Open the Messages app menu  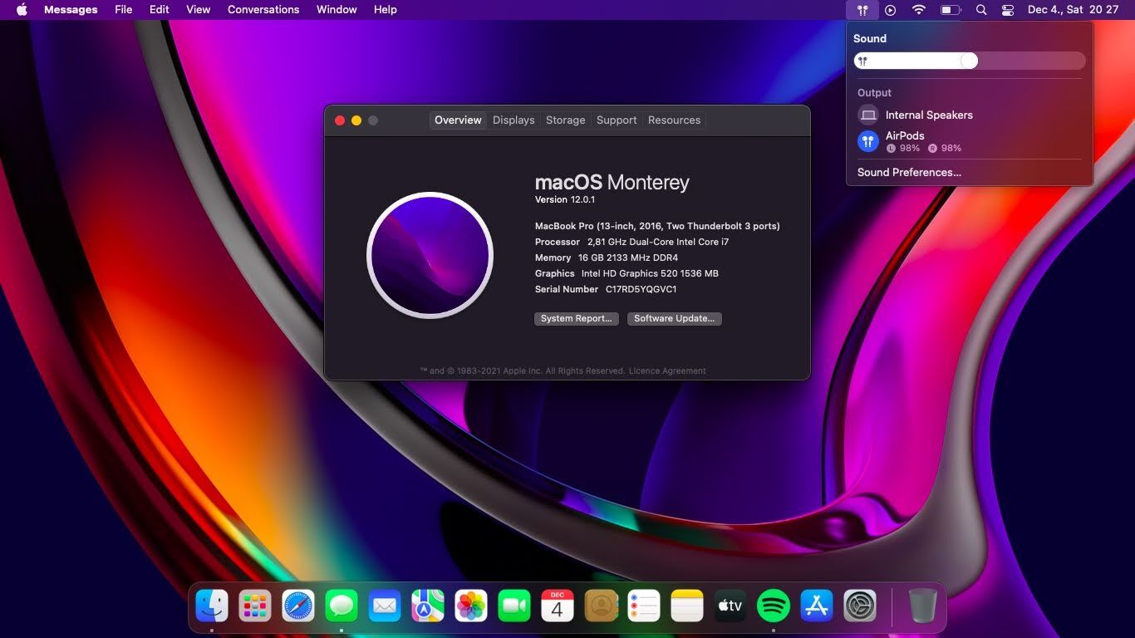[x=71, y=9]
